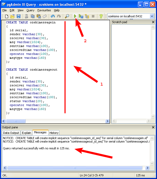Screen dimensions: 157x179
Task: Minimize the pgAdmin III Query window
Action: click(x=141, y=4)
